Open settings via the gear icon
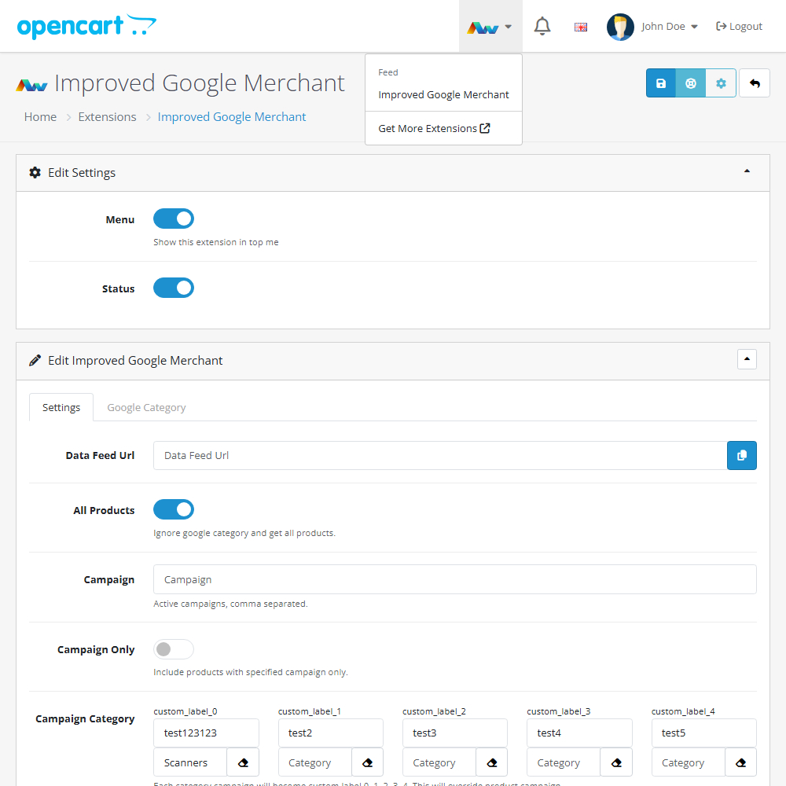Image resolution: width=786 pixels, height=786 pixels. coord(721,83)
